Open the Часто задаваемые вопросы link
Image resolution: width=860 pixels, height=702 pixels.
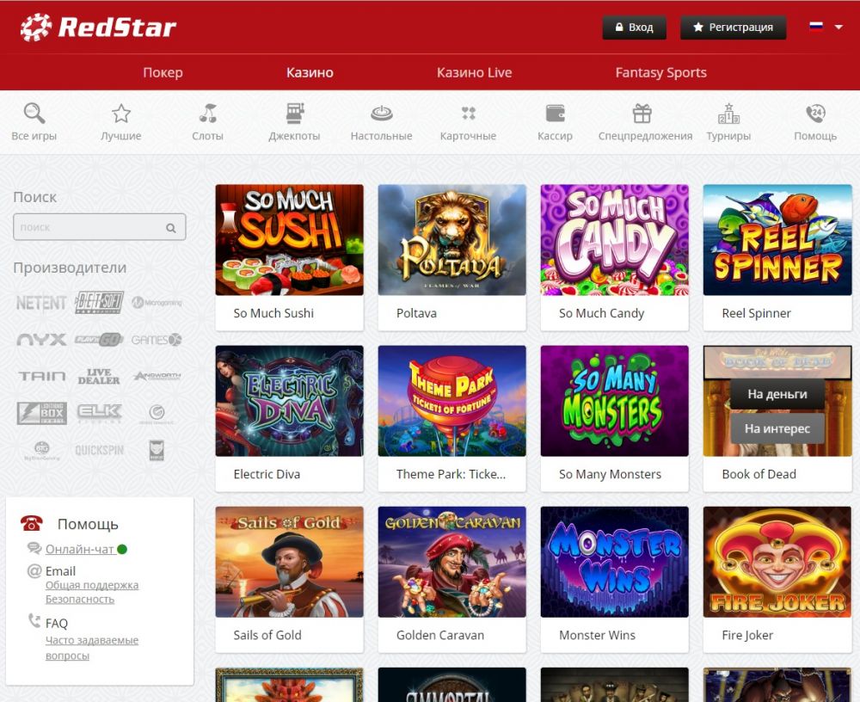tap(92, 648)
